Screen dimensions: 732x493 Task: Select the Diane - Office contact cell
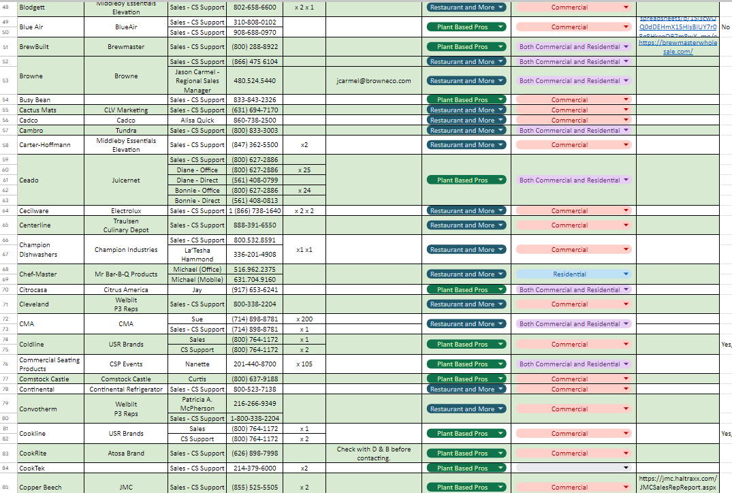pyautogui.click(x=197, y=170)
